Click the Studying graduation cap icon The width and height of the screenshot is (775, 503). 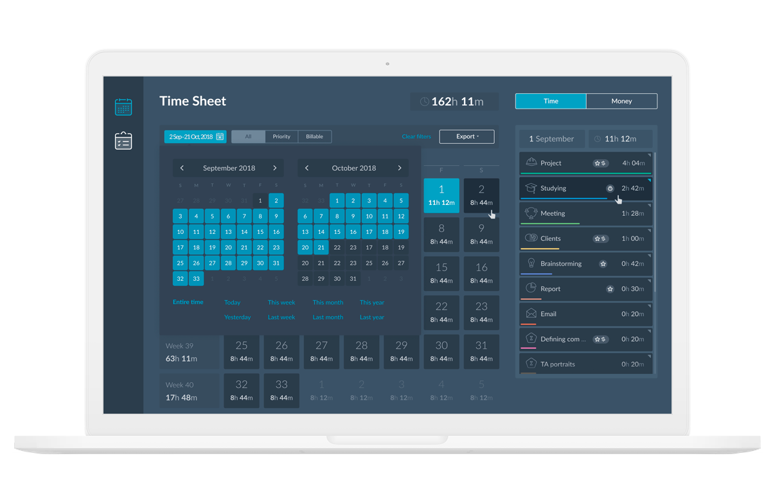(x=531, y=188)
